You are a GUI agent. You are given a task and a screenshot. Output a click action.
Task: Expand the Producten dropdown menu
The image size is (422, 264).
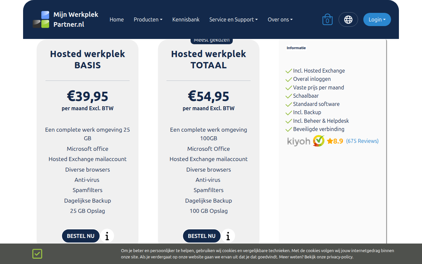148,19
